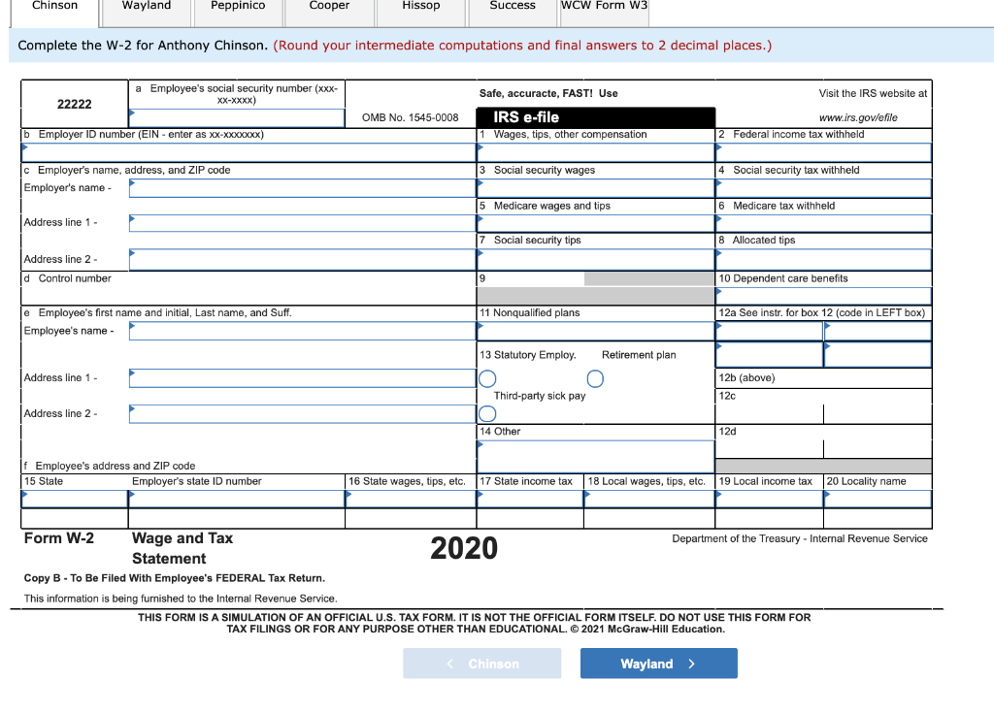Click the Employee's name input field

(301, 330)
